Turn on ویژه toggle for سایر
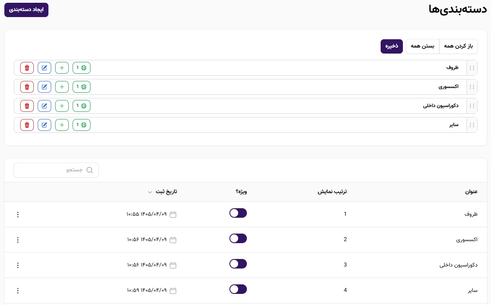This screenshot has width=491, height=305. [x=238, y=289]
